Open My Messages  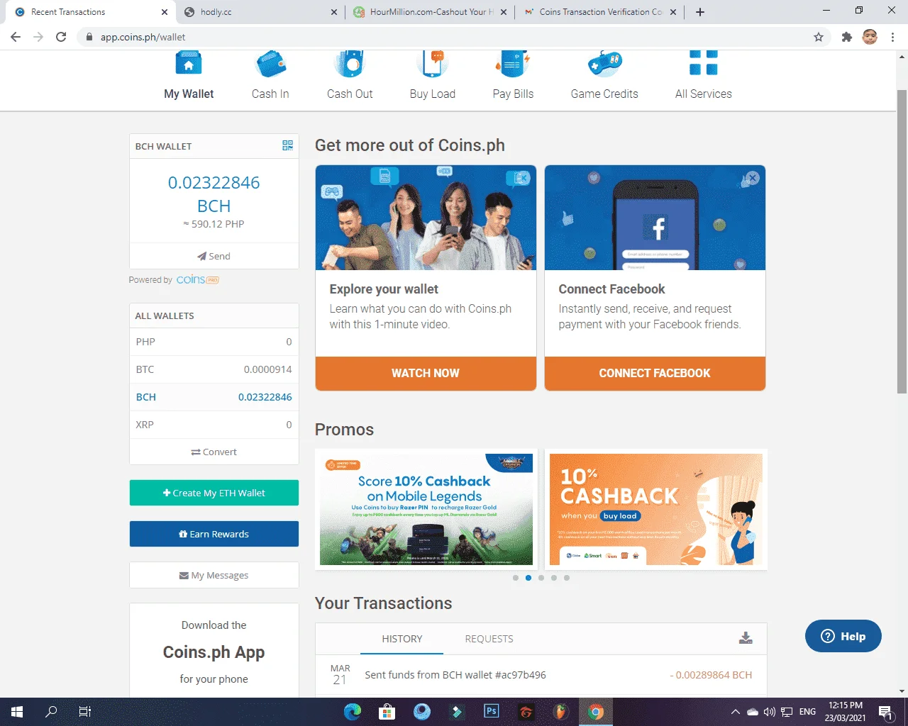214,575
